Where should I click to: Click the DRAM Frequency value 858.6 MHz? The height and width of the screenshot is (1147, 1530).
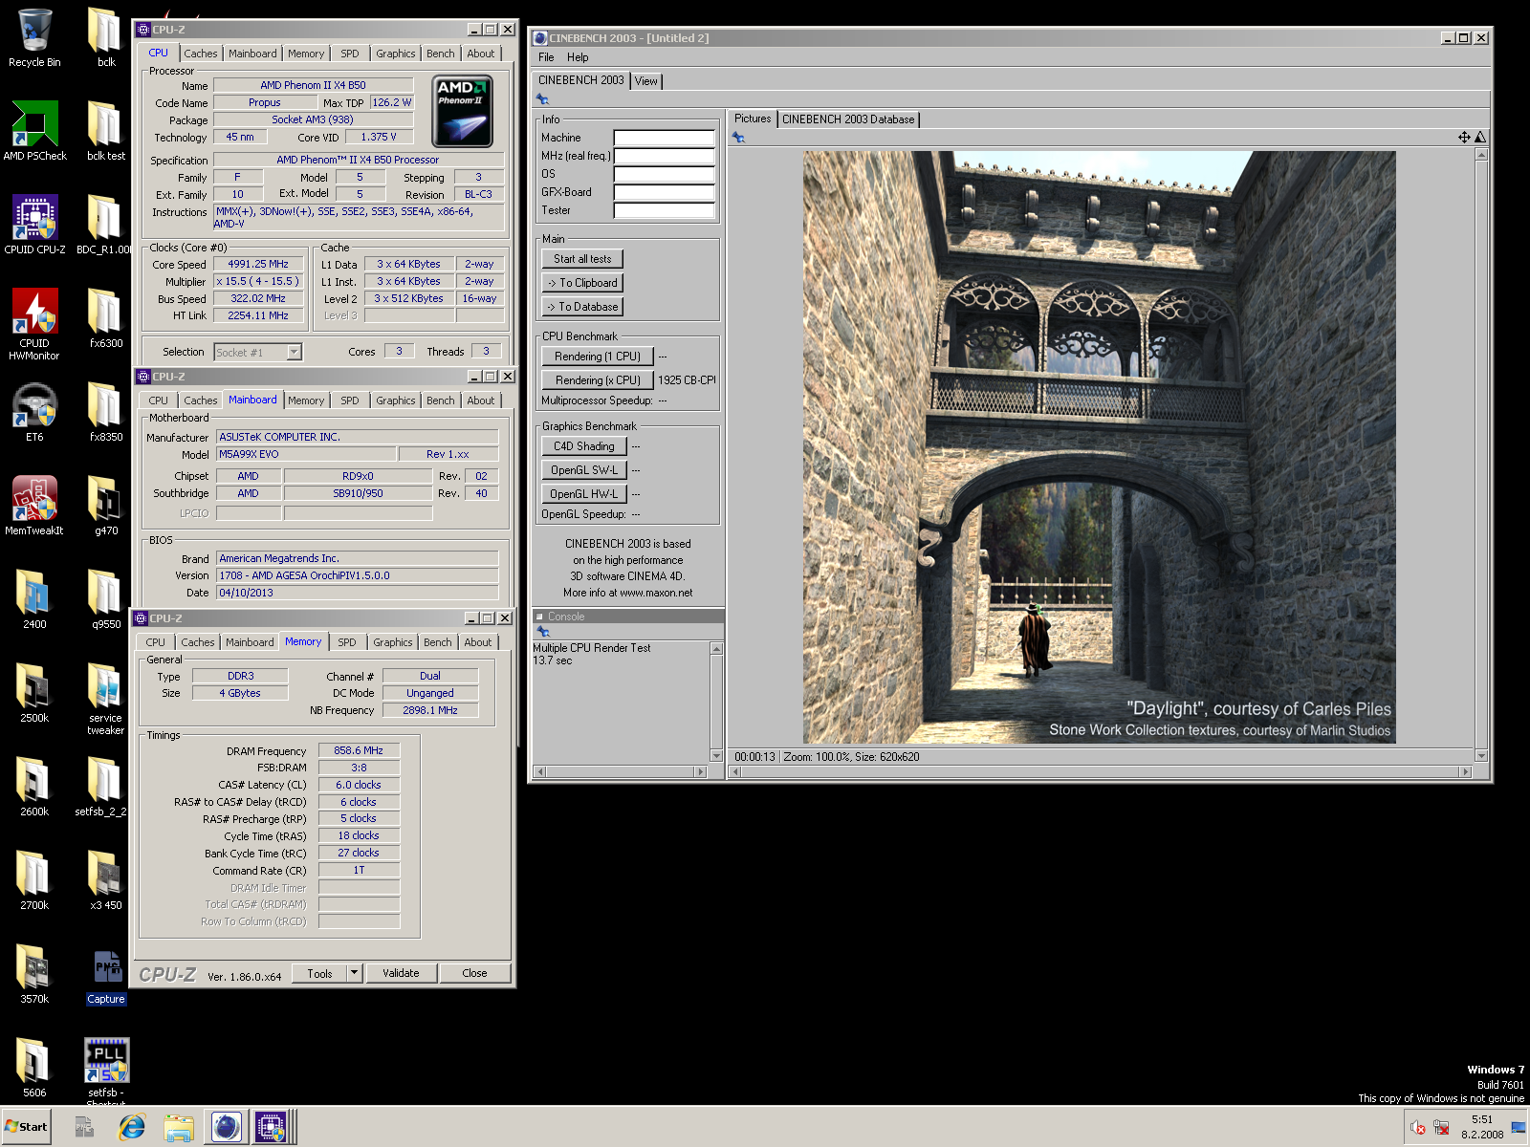(359, 750)
